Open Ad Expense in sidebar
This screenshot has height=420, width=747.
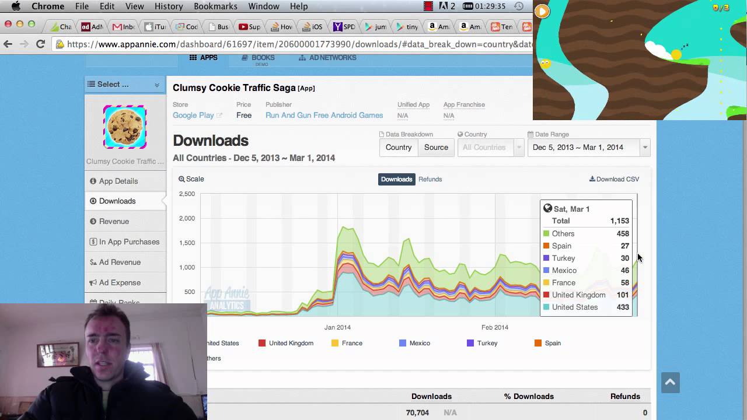pyautogui.click(x=125, y=283)
